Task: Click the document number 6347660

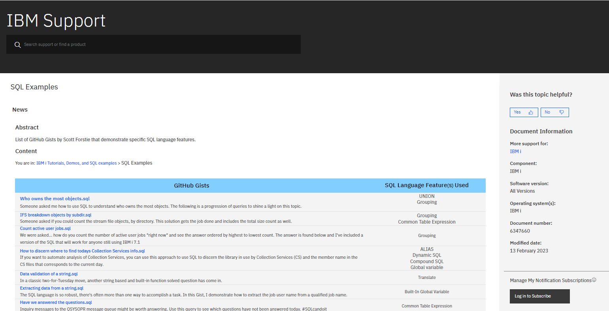Action: tap(520, 231)
